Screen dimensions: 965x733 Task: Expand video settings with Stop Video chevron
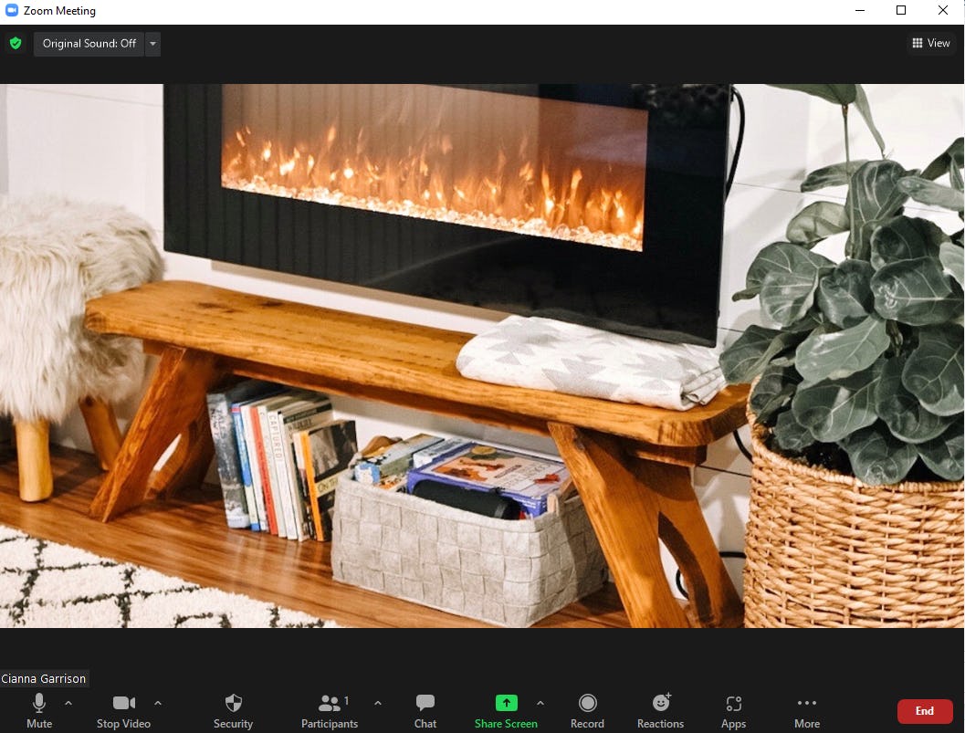(x=157, y=704)
